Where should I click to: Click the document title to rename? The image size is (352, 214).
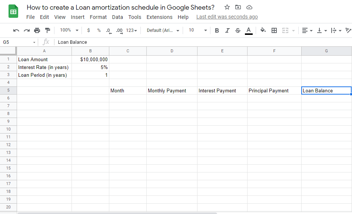point(120,7)
